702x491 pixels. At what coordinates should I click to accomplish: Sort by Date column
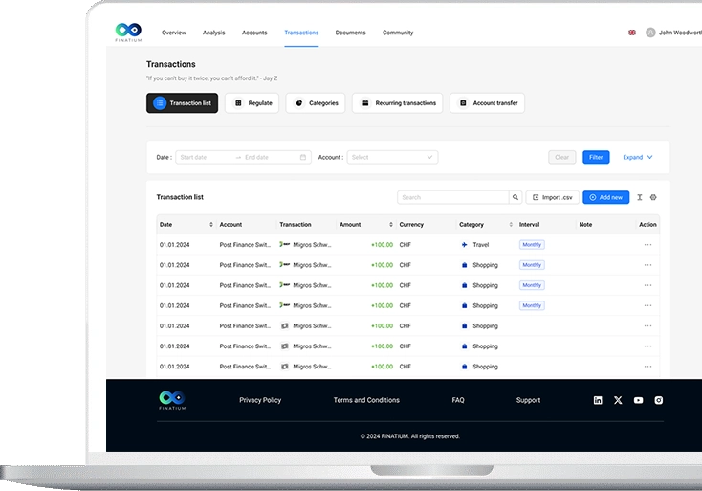[211, 225]
